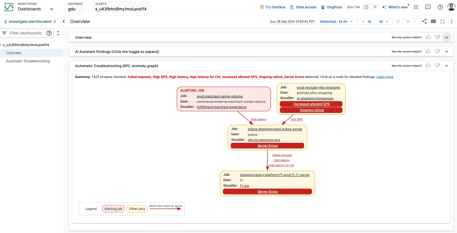The image size is (457, 233).
Task: Step back 1d in time
Action: coord(367,22)
